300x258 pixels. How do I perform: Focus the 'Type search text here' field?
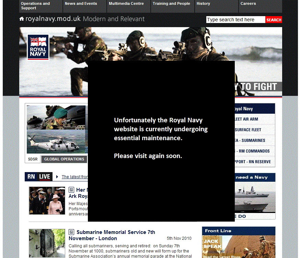click(x=235, y=20)
